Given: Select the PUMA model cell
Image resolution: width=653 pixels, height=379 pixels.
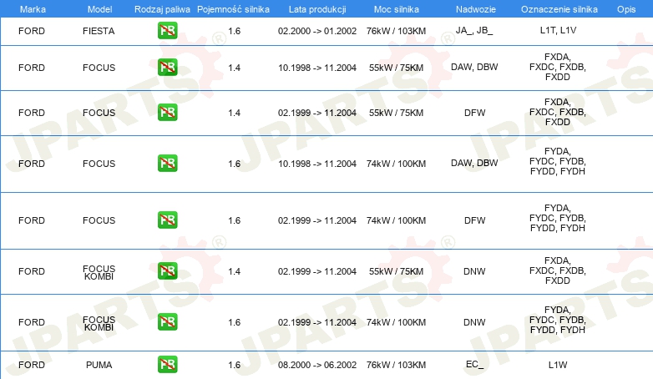Looking at the screenshot, I should coord(99,365).
